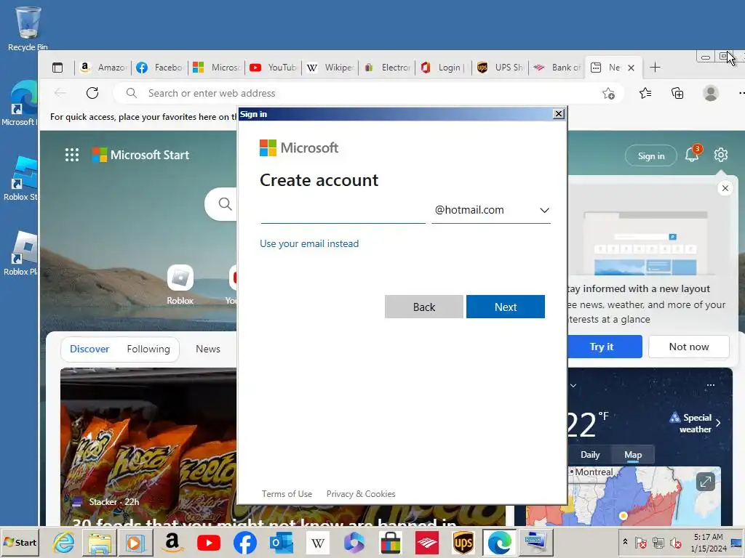Open Wikipedia taskbar shortcut

click(318, 543)
